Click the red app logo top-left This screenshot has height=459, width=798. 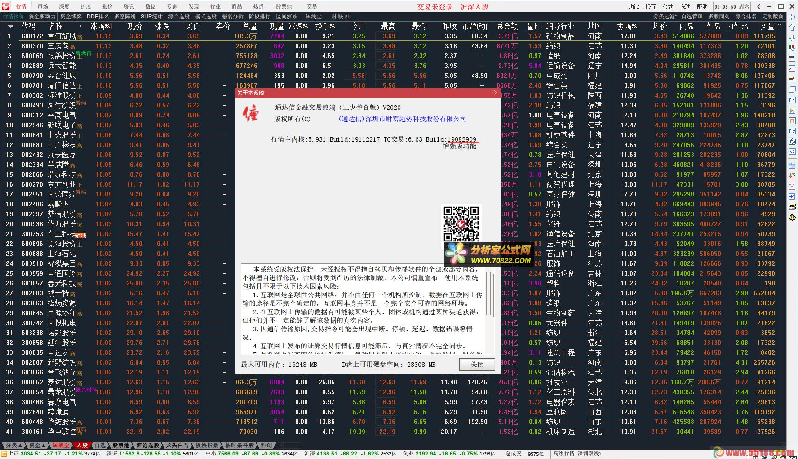point(5,6)
